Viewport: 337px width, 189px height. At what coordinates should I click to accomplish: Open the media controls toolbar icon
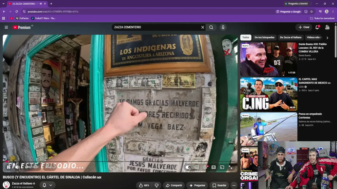point(320,12)
